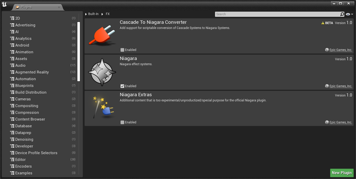Minimize the Plugins window
356x179 pixels.
tap(334, 3)
